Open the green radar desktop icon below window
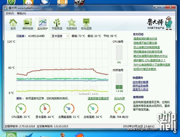The height and width of the screenshot is (137, 180). (11, 135)
